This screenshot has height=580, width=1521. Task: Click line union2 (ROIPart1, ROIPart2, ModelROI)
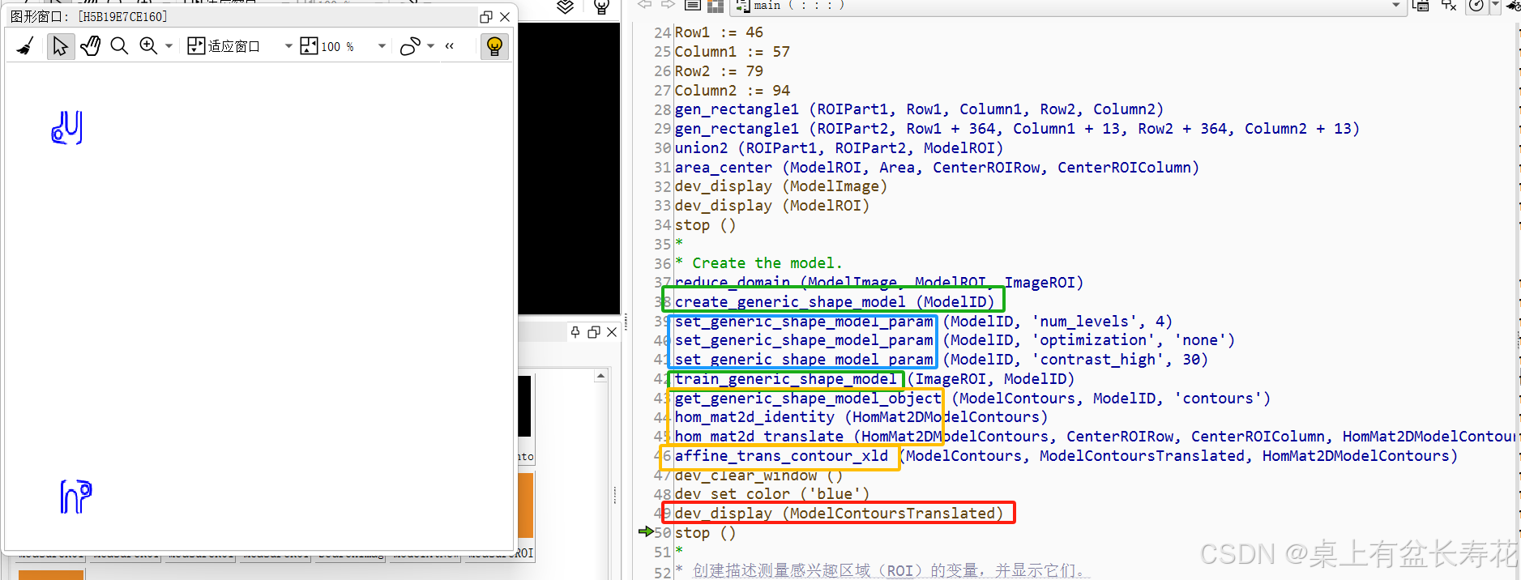(840, 148)
